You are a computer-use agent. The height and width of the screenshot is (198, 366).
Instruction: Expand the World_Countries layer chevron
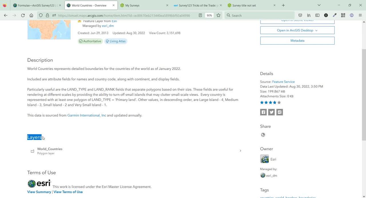coord(240,151)
